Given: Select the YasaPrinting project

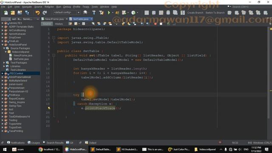Looking at the screenshot, I should pos(16,131).
